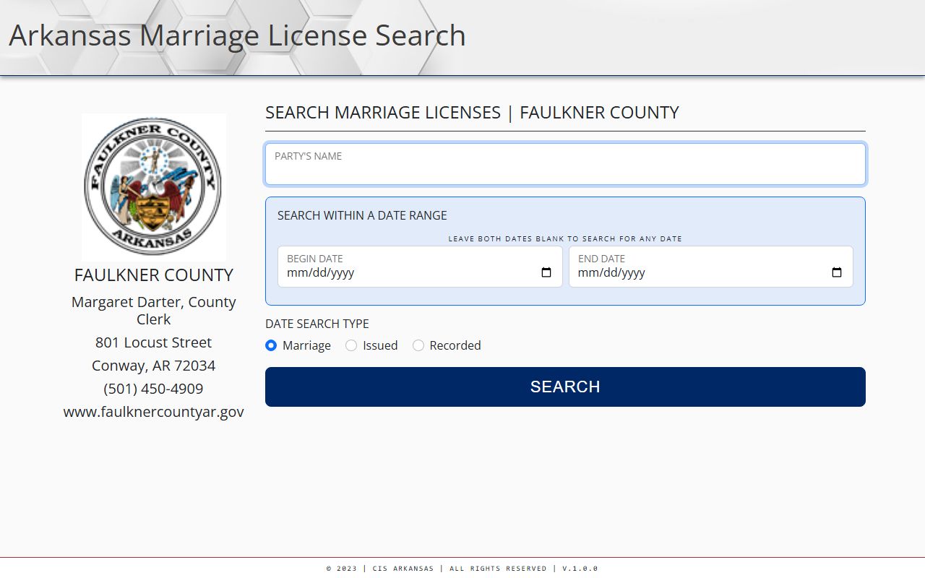Select the Marriage date search type
The width and height of the screenshot is (925, 578).
point(271,345)
